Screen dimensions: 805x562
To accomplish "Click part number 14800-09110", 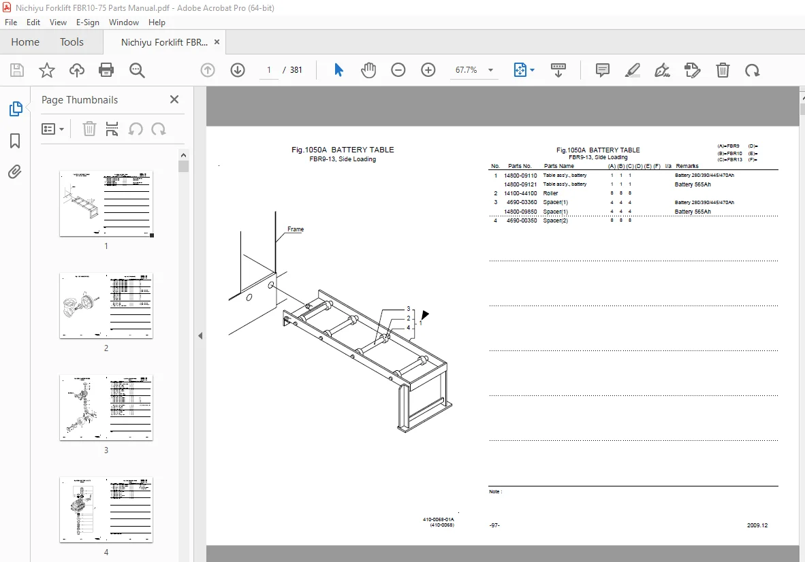I will (520, 176).
